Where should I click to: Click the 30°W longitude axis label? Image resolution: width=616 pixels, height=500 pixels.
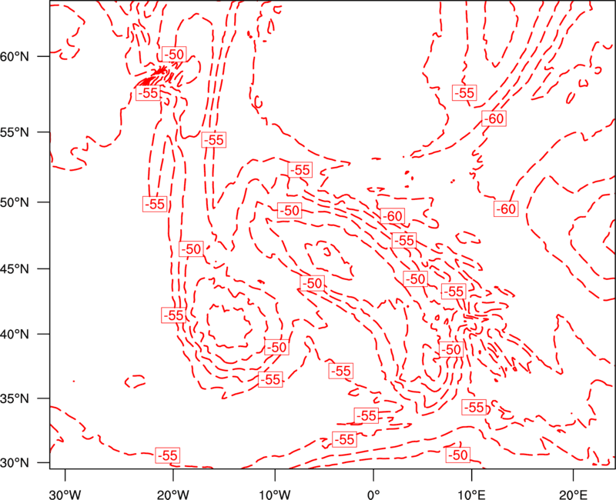[65, 495]
